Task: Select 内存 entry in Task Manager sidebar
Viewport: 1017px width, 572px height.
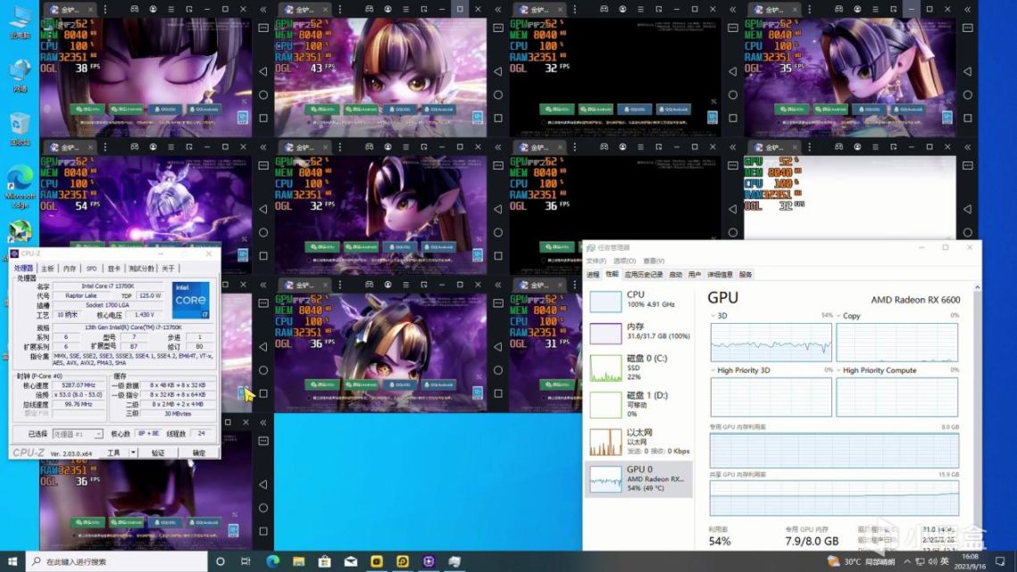Action: pyautogui.click(x=639, y=332)
